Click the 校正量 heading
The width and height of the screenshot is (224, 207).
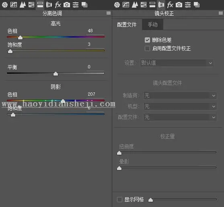[167, 136]
